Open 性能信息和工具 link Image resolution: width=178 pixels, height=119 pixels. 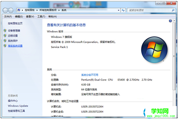coord(16,111)
